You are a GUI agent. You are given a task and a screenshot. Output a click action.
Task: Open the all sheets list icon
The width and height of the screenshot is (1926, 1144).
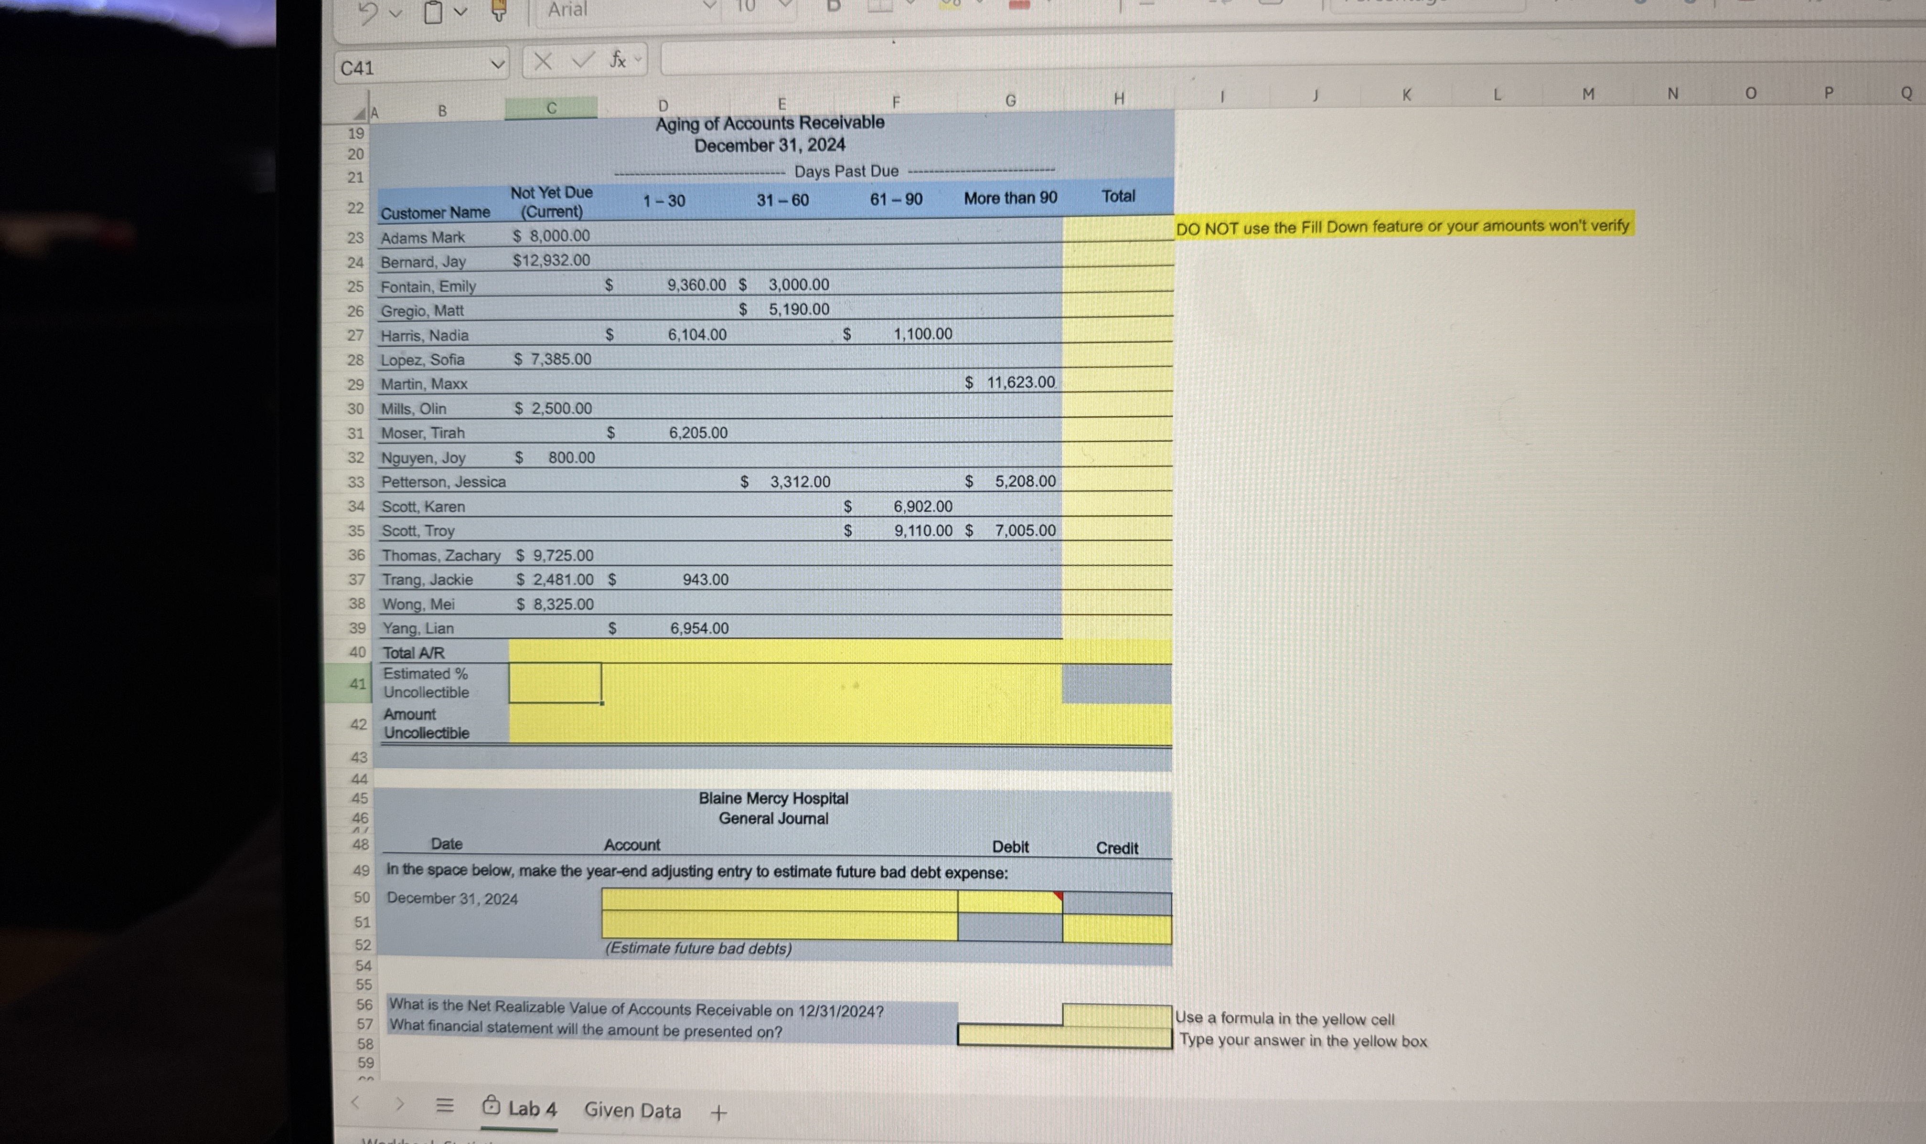444,1105
